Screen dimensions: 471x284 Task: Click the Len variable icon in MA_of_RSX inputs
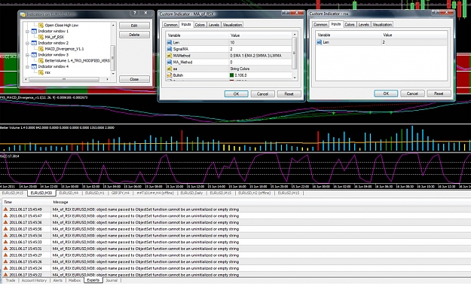click(170, 43)
